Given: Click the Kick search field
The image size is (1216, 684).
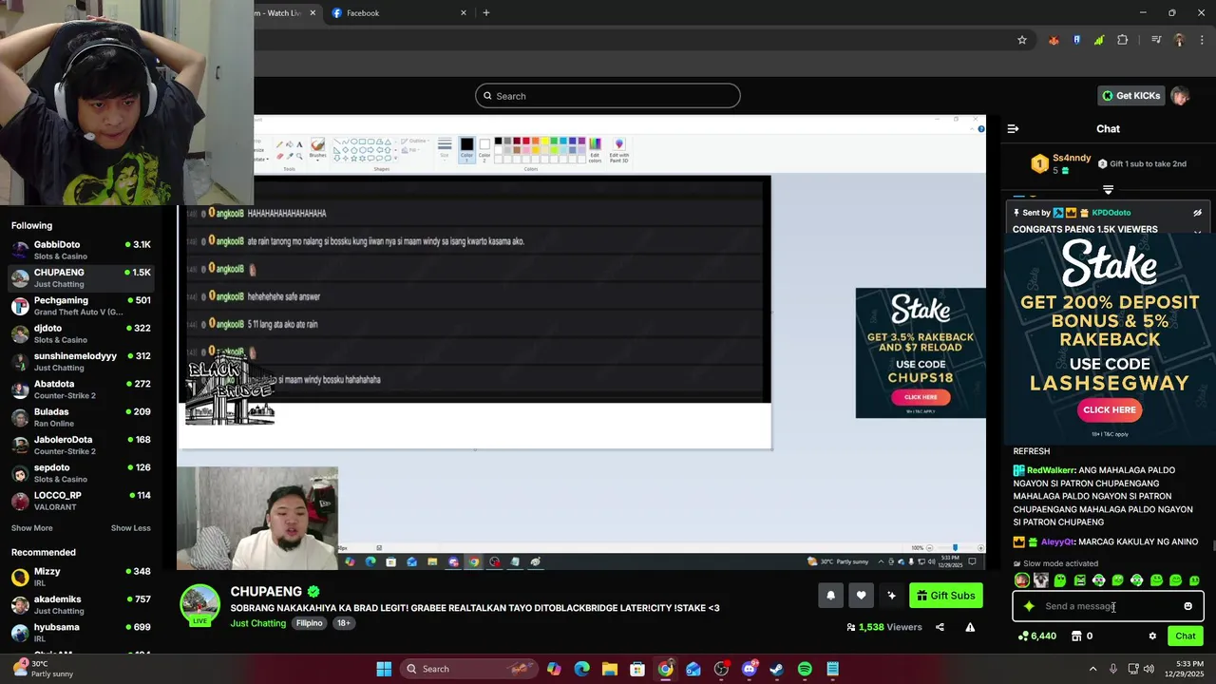Looking at the screenshot, I should pos(608,96).
